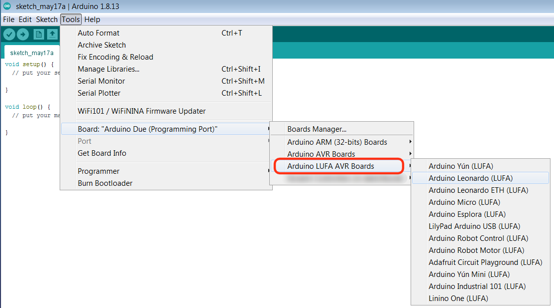Viewport: 554px width, 308px height.
Task: Select Arduino Micro (LUFA) board
Action: click(480, 202)
